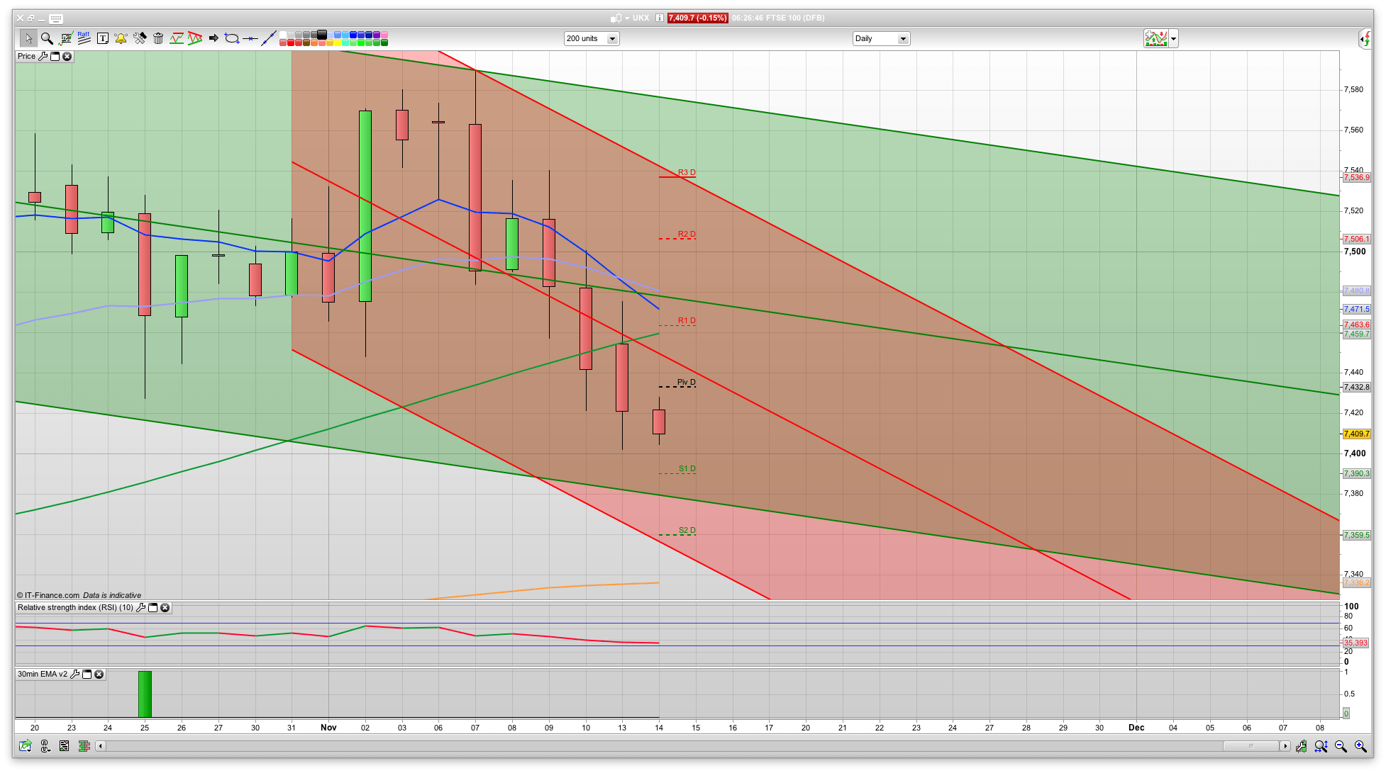1386x773 pixels.
Task: Pick the pink color swatch in top row
Action: coord(384,35)
